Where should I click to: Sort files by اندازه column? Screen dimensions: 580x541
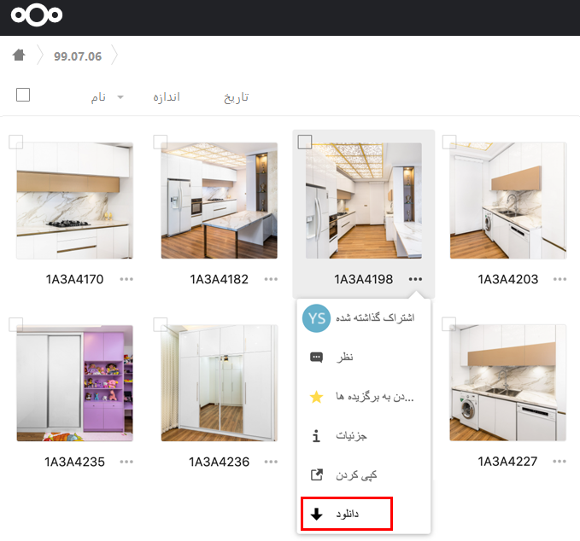pyautogui.click(x=166, y=96)
